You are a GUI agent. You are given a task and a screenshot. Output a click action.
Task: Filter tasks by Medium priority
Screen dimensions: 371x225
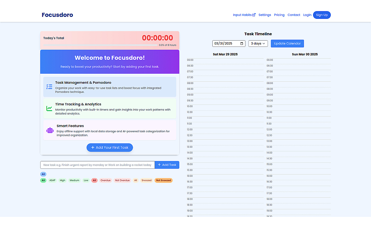(x=74, y=180)
